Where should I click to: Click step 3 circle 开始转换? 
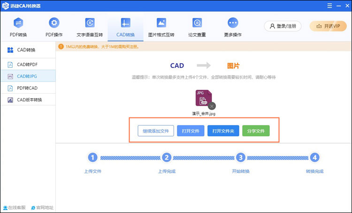(x=241, y=157)
